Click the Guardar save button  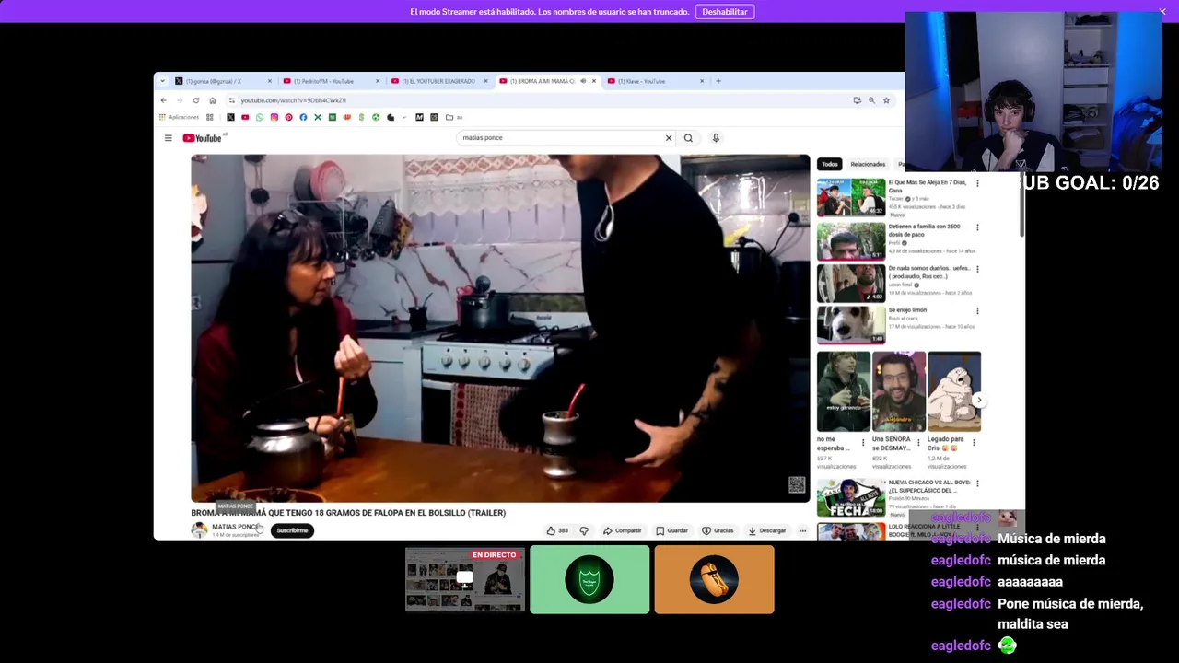coord(672,530)
